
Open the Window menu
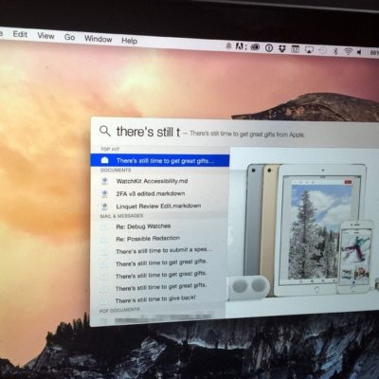tap(99, 39)
